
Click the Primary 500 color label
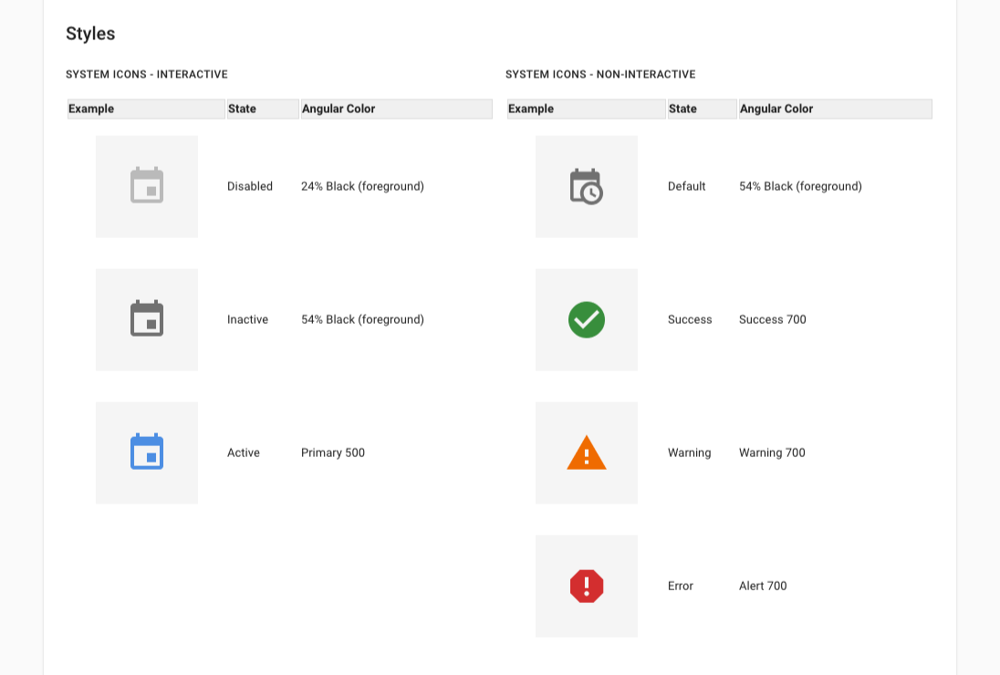click(332, 452)
